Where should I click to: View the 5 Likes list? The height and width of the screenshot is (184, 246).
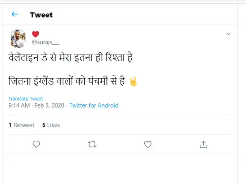coord(51,125)
